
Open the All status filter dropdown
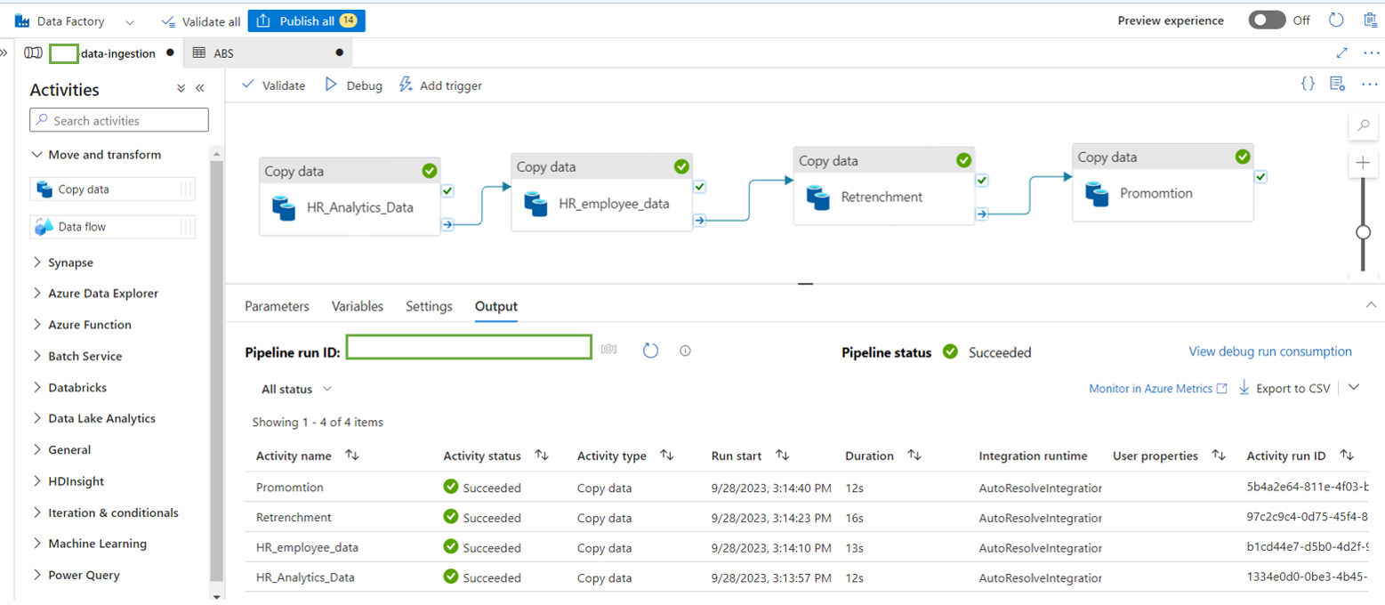point(296,389)
